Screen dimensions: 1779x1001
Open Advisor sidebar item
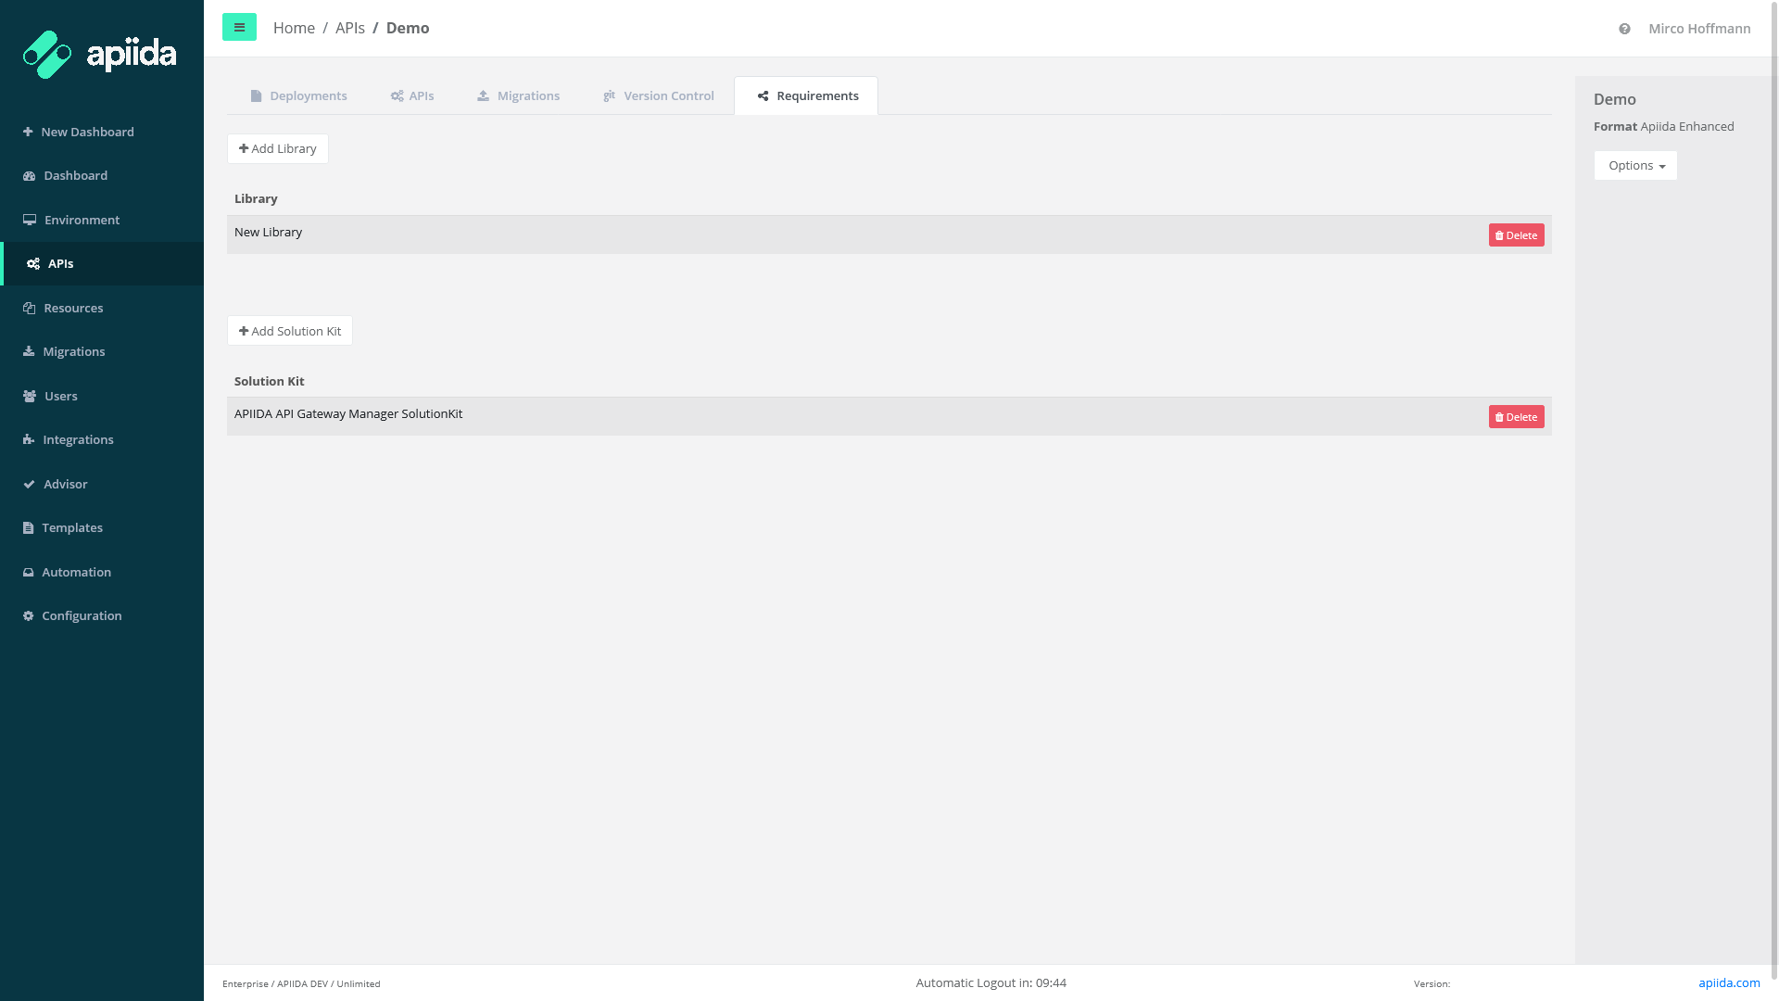click(65, 484)
